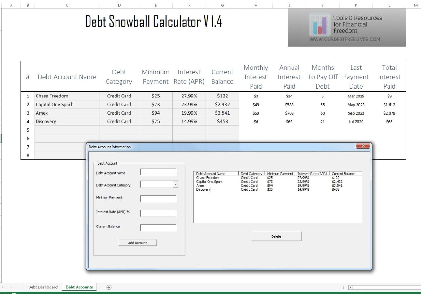Click the Mar 2019 last payment date
Screen dimensions: 421x294
(356, 96)
